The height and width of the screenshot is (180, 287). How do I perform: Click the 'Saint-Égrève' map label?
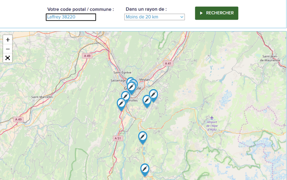(122, 72)
